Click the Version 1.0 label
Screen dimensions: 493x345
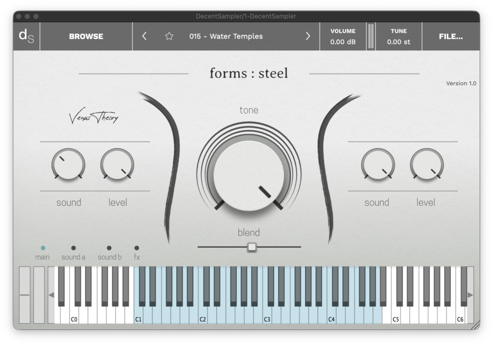click(x=461, y=83)
